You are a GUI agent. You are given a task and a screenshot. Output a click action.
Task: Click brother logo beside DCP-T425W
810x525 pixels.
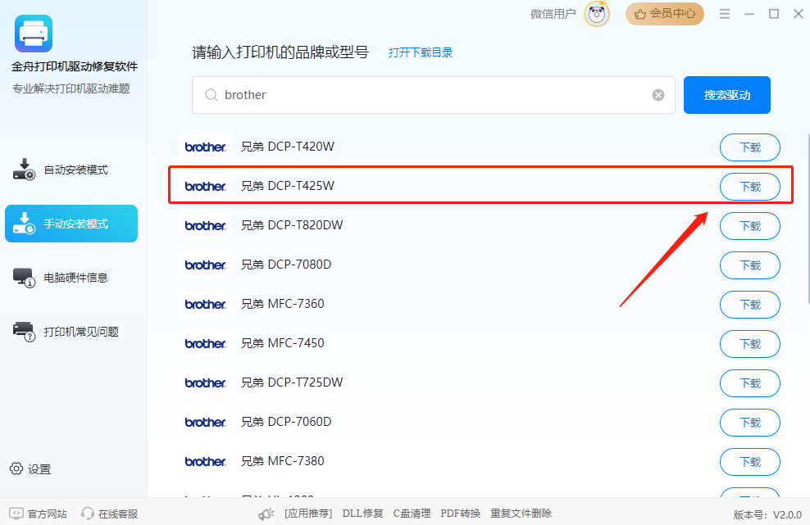coord(205,187)
